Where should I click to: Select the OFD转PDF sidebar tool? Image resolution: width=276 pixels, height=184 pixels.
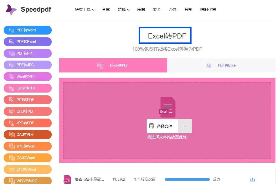(x=27, y=111)
